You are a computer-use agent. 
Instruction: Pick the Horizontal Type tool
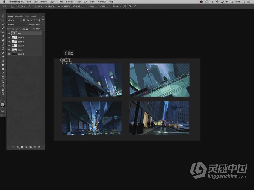pos(3,77)
